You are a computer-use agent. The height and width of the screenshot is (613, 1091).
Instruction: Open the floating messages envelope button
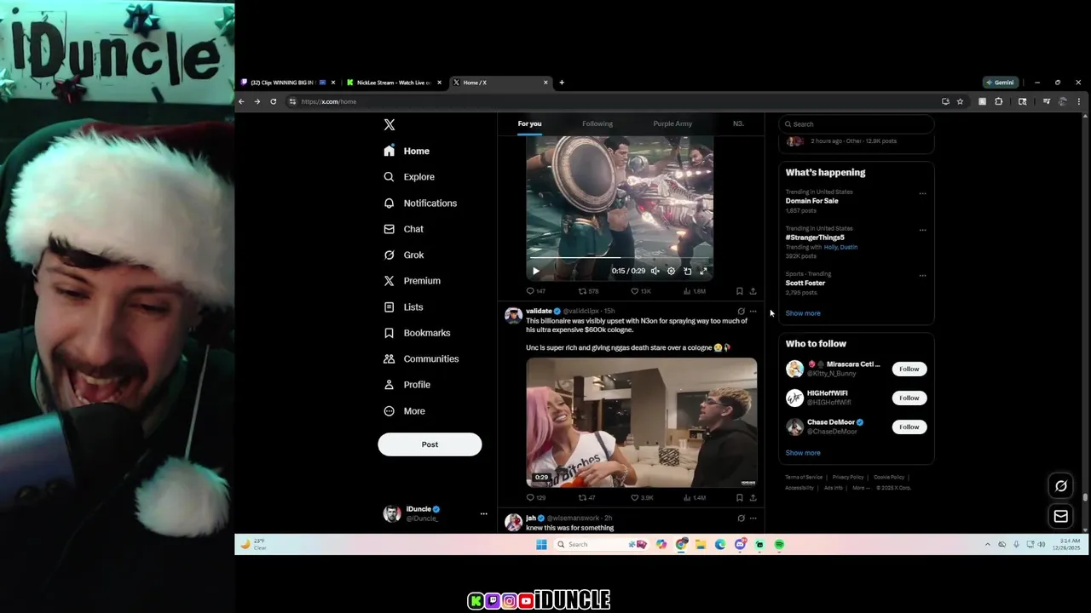point(1061,516)
